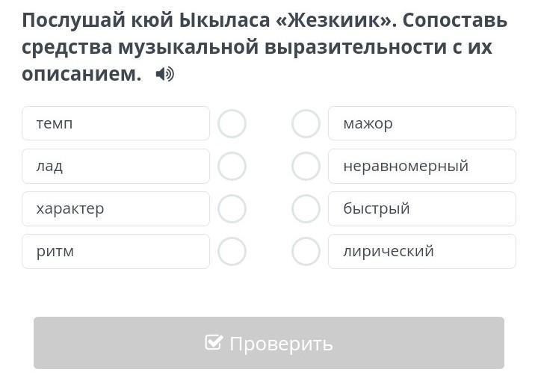Viewport: 538px width, 378px height.
Task: Click the темп term box
Action: point(116,123)
